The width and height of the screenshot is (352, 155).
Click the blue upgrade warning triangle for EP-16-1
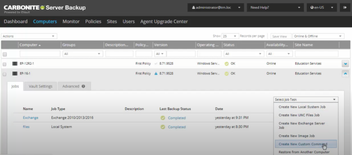156,74
